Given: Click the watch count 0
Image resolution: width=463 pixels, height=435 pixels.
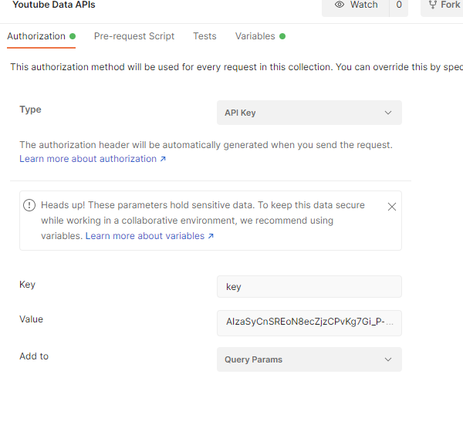Looking at the screenshot, I should coord(399,5).
